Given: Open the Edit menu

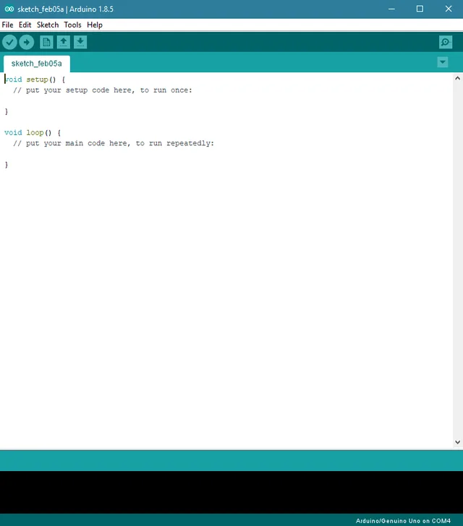Looking at the screenshot, I should [x=25, y=25].
